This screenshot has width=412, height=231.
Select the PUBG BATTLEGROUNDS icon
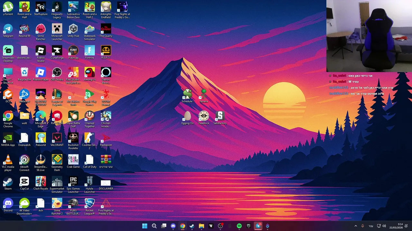(x=73, y=207)
